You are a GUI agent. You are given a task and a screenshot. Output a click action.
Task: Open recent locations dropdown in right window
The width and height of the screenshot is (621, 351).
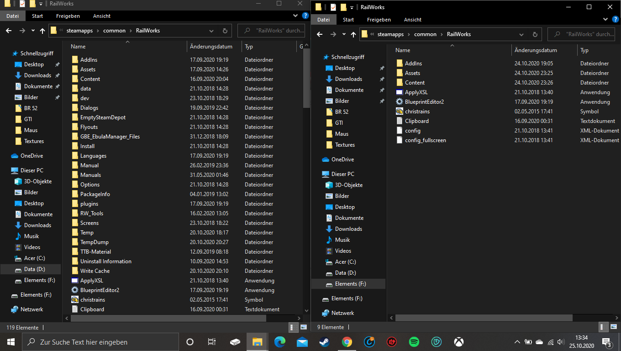[x=343, y=34]
